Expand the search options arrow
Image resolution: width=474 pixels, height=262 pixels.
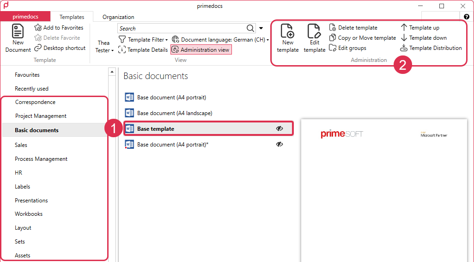261,28
